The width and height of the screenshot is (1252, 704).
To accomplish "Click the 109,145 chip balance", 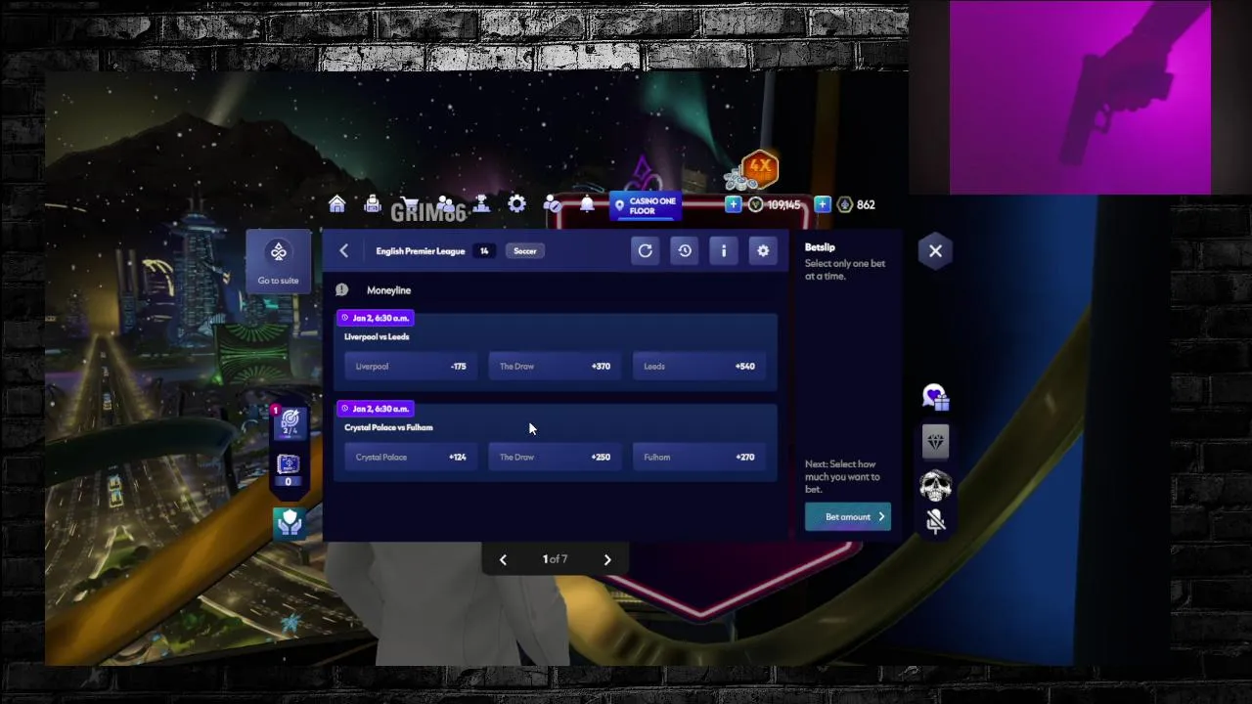I will click(783, 205).
